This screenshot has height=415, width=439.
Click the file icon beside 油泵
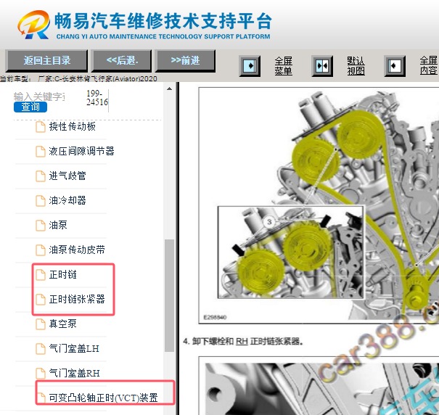point(41,226)
